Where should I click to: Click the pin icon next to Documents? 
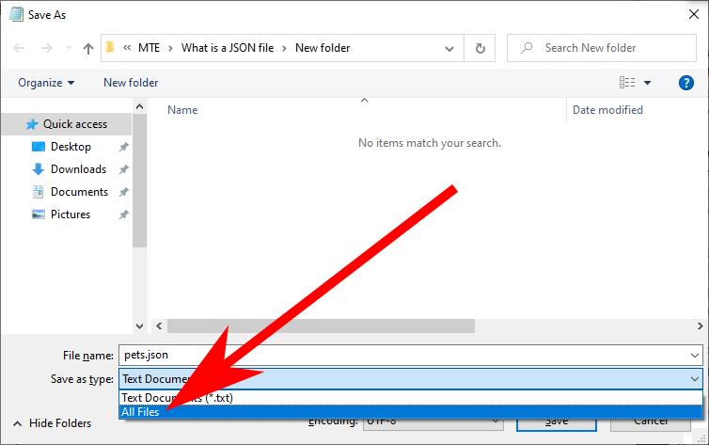[x=123, y=192]
